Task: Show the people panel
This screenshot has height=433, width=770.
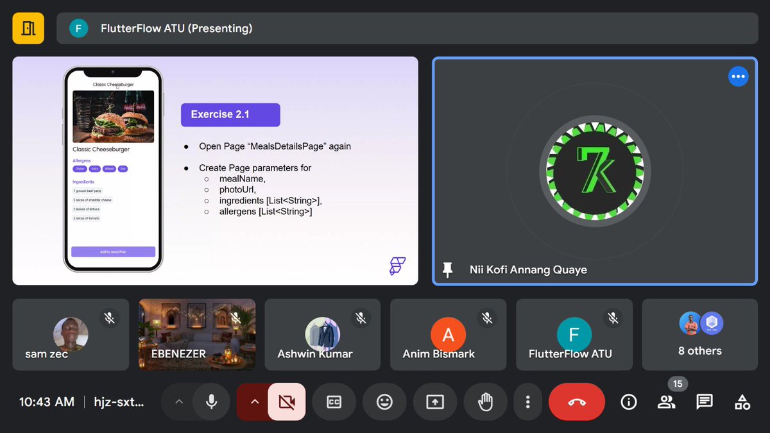Action: point(667,402)
